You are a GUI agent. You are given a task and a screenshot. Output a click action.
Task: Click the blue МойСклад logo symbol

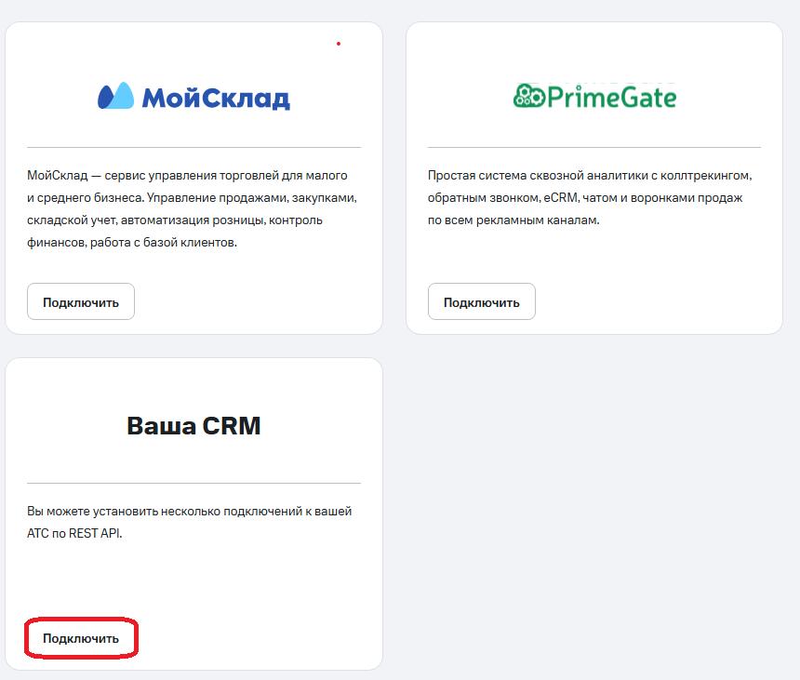(x=116, y=97)
